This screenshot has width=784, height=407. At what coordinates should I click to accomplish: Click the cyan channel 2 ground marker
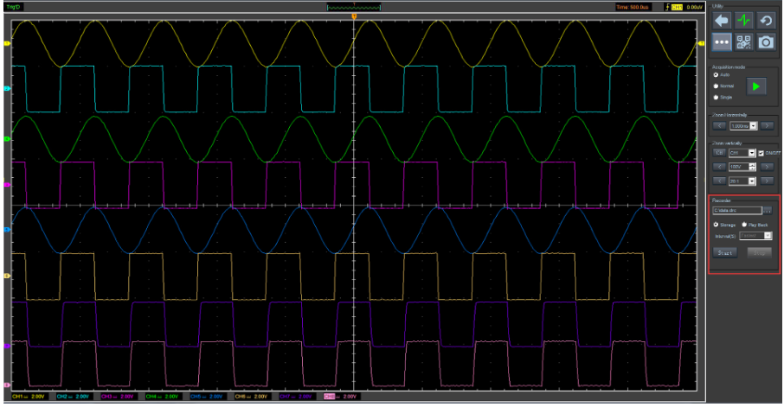click(x=7, y=88)
